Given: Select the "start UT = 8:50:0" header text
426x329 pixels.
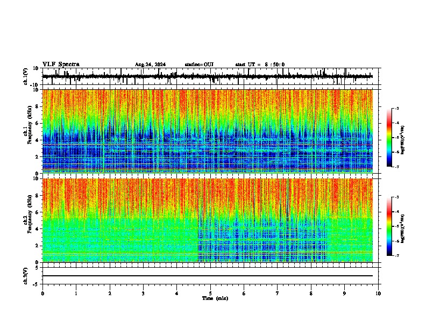Looking at the screenshot, I should [x=260, y=65].
